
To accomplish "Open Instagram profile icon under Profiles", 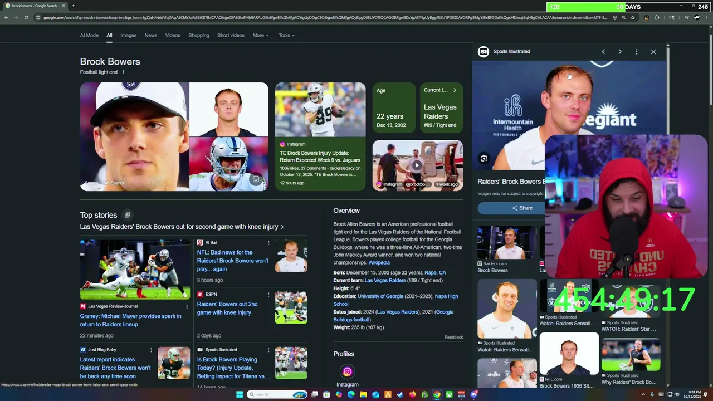I will [x=347, y=371].
